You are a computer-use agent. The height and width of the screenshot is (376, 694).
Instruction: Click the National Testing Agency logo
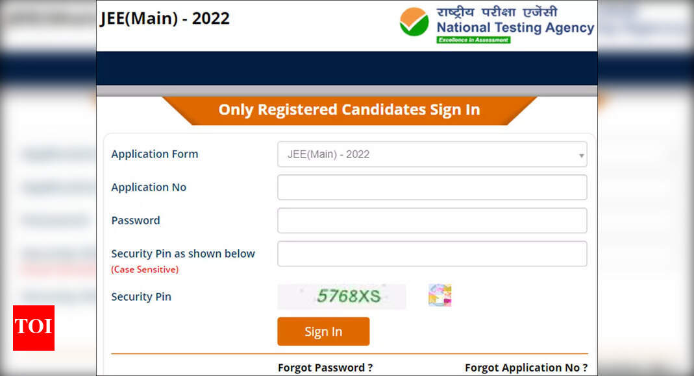click(414, 21)
